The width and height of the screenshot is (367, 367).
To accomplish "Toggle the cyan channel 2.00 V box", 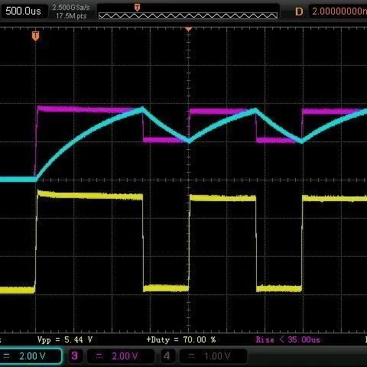I will coord(31,356).
